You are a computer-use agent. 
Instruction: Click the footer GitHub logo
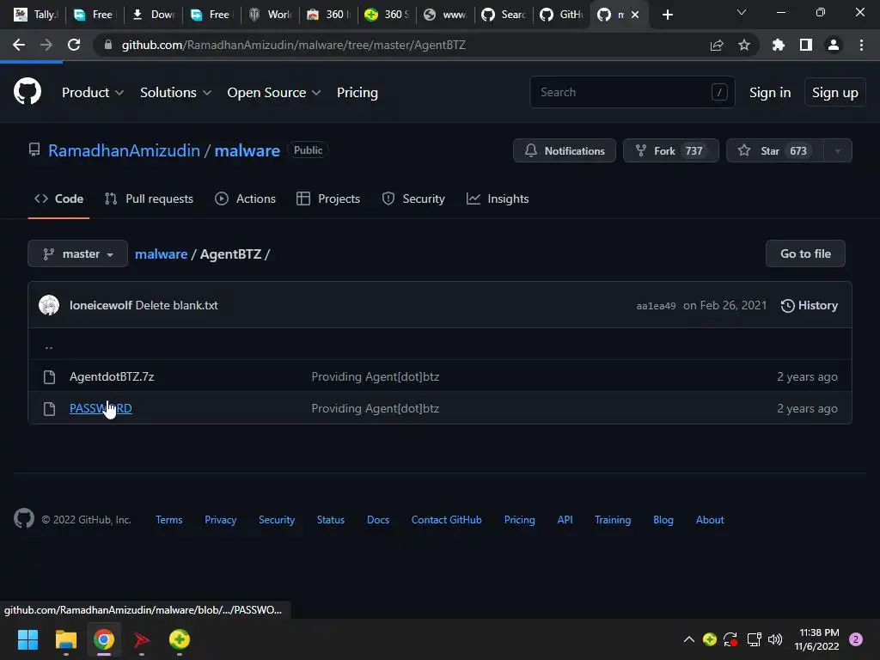24,518
